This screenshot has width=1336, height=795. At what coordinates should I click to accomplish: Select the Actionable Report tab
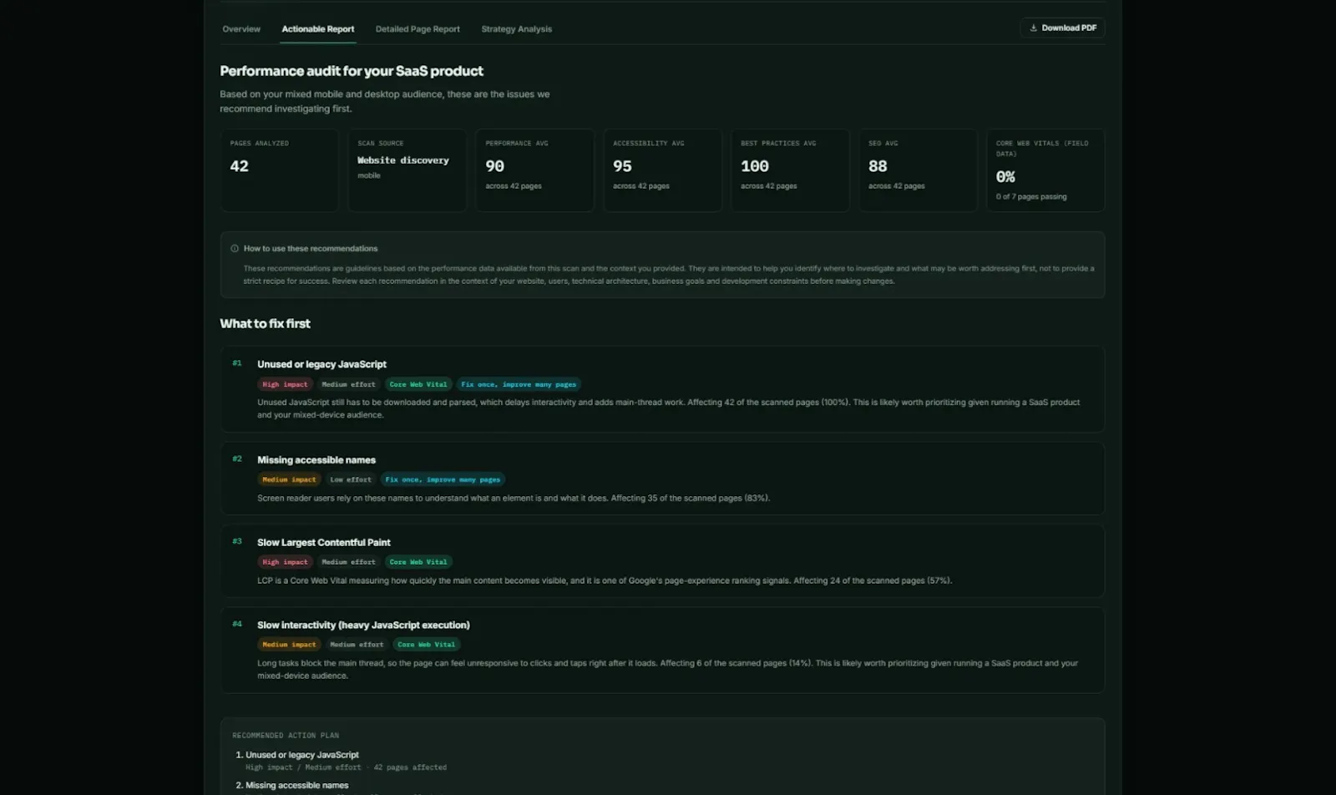pos(318,29)
